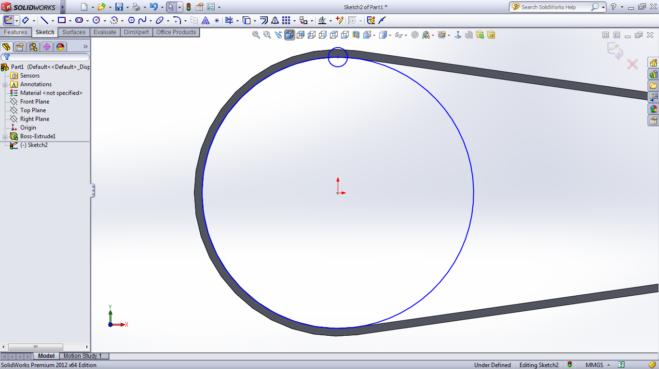
Task: Select the Smart Dimension tool
Action: pos(26,20)
